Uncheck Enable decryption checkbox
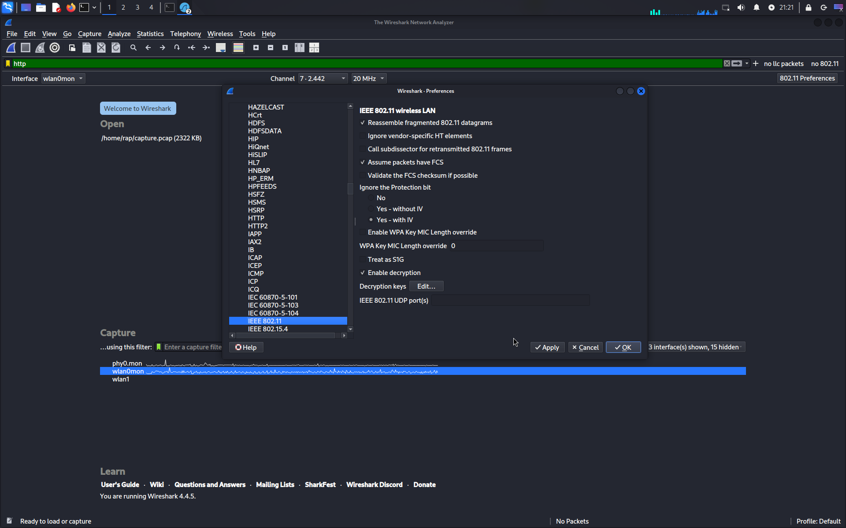The image size is (846, 528). click(363, 273)
